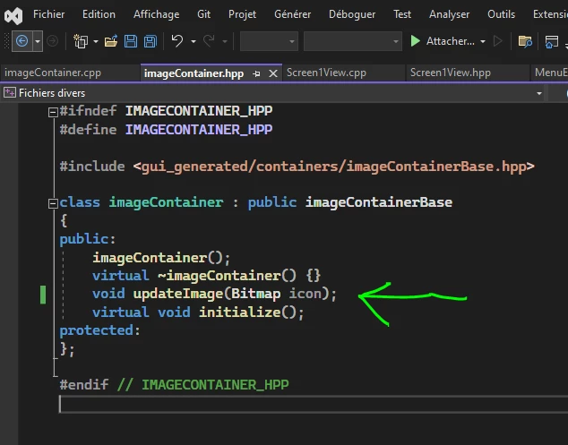The height and width of the screenshot is (445, 568).
Task: Open the Projet menu
Action: [243, 14]
